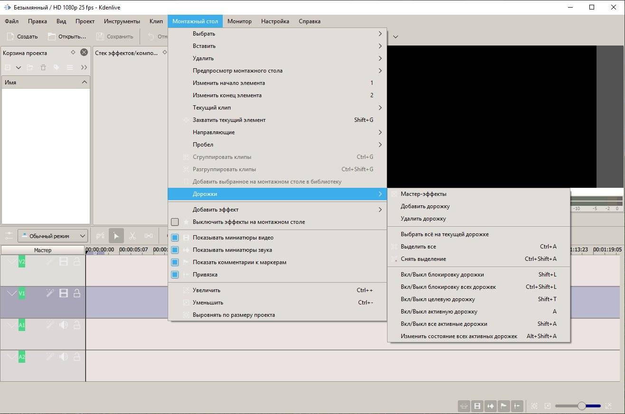Click Создать new project icon button
The height and width of the screenshot is (414, 625).
22,37
